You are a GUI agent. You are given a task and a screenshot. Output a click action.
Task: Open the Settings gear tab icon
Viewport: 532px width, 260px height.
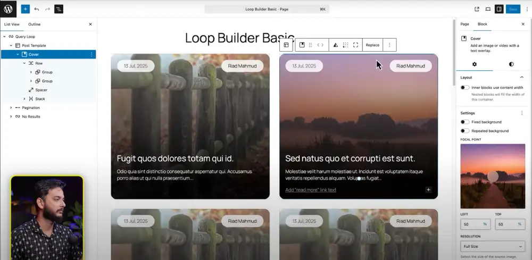point(475,64)
